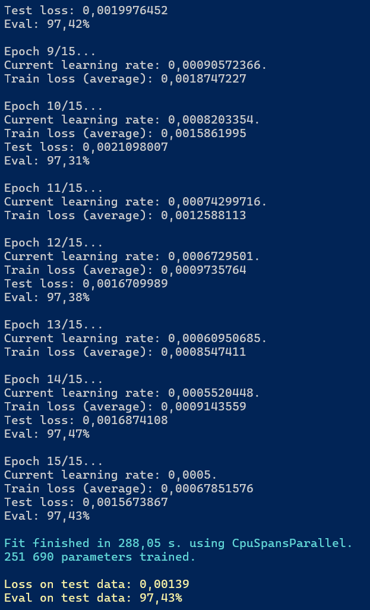Click the 'Loss on test data: 0,00139' line
The image size is (370, 610).
click(97, 584)
